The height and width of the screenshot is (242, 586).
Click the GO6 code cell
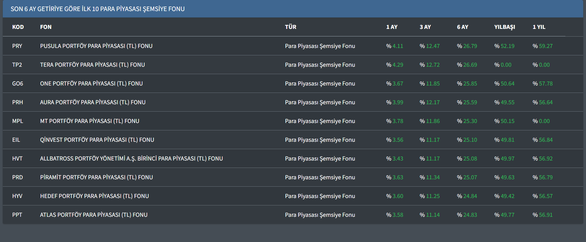tap(18, 84)
